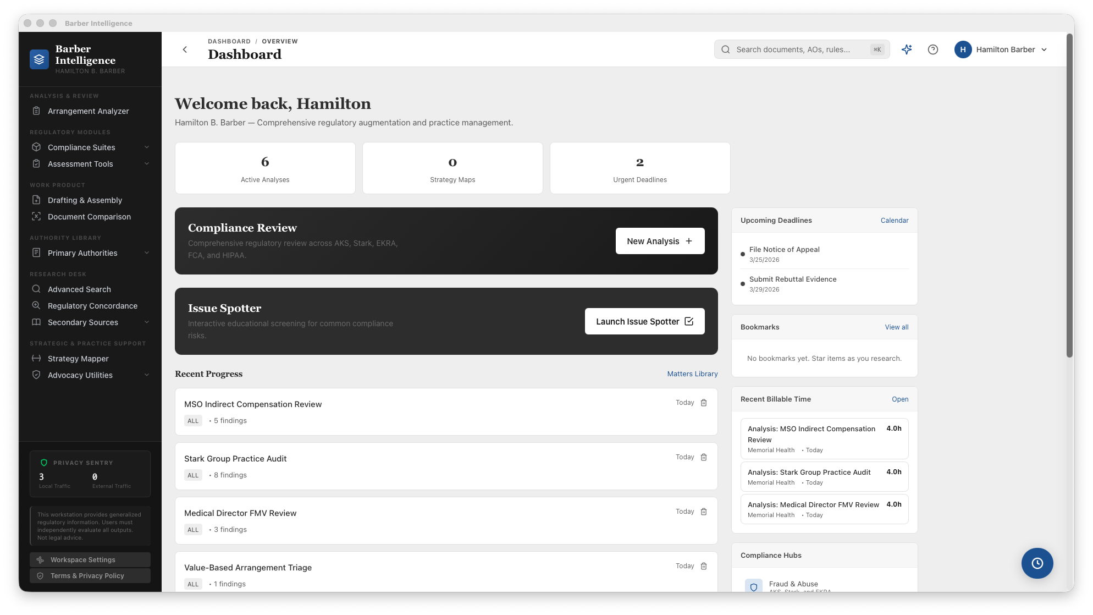Expand the Assessment Tools chevron
Viewport: 1093px width, 615px height.
tap(147, 164)
